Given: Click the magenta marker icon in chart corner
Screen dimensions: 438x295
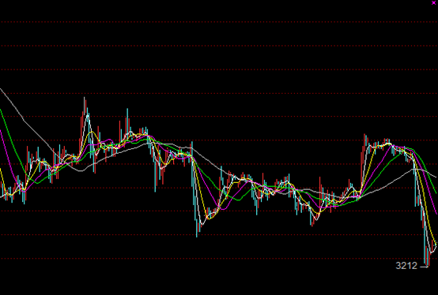Looking at the screenshot, I should [x=433, y=3].
